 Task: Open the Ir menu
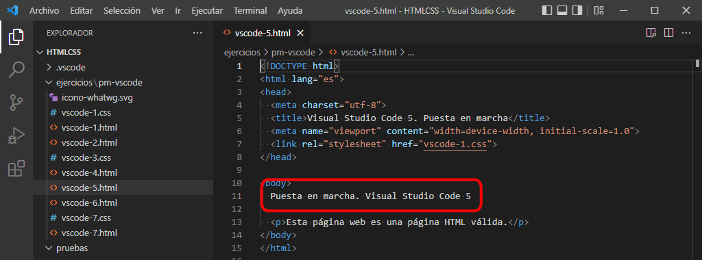(178, 10)
